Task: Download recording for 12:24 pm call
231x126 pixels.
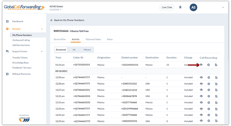Action: pos(201,115)
